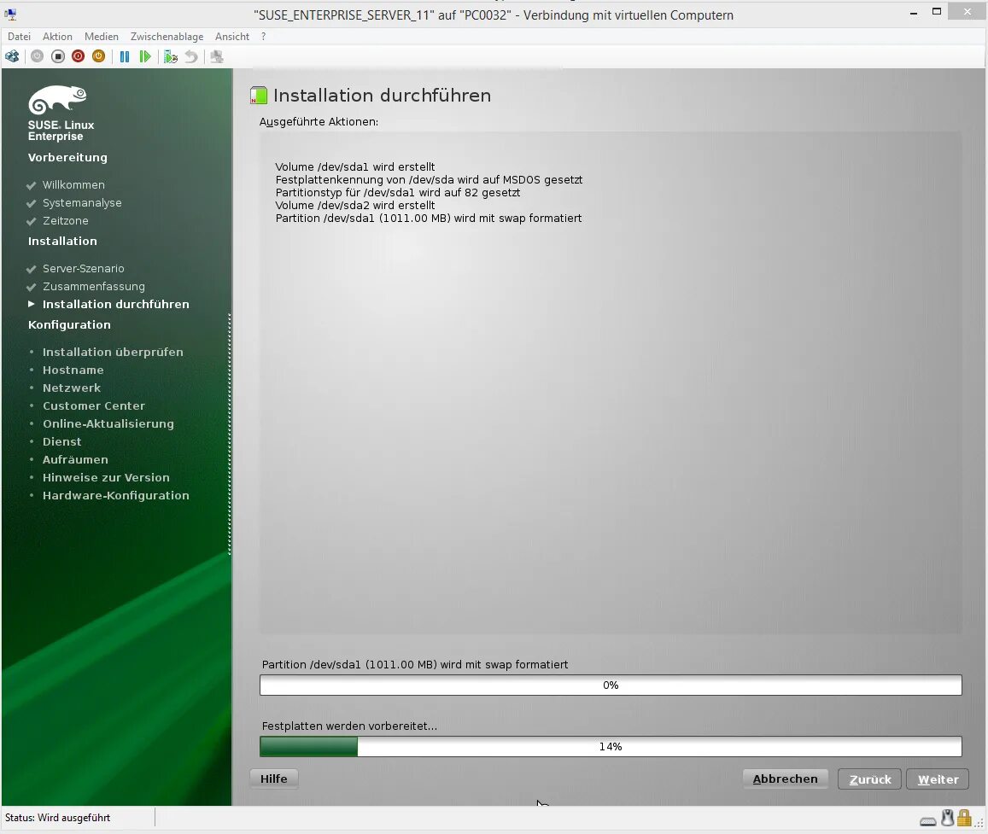Select Installation durchführen in sidebar
Viewport: 988px width, 834px height.
point(116,304)
